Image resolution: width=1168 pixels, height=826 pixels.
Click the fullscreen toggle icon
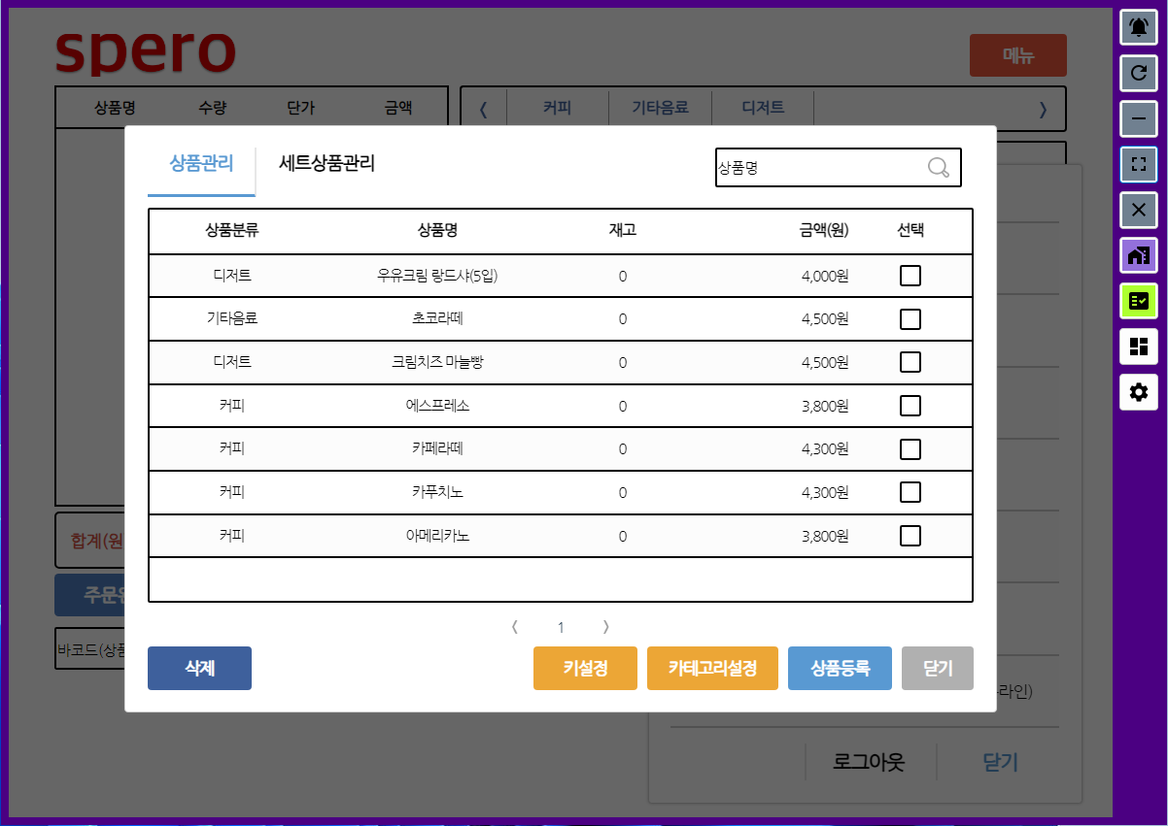[x=1139, y=165]
